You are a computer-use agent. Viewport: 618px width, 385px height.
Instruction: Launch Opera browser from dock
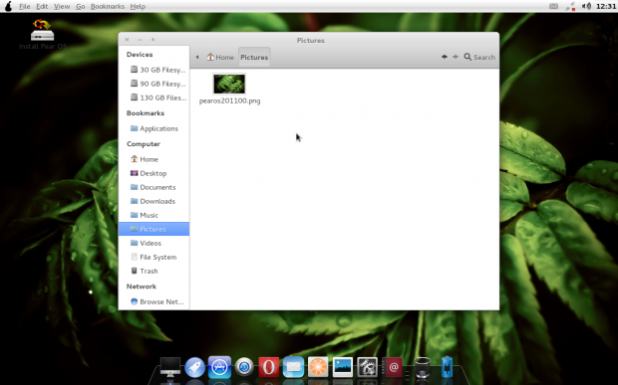269,367
